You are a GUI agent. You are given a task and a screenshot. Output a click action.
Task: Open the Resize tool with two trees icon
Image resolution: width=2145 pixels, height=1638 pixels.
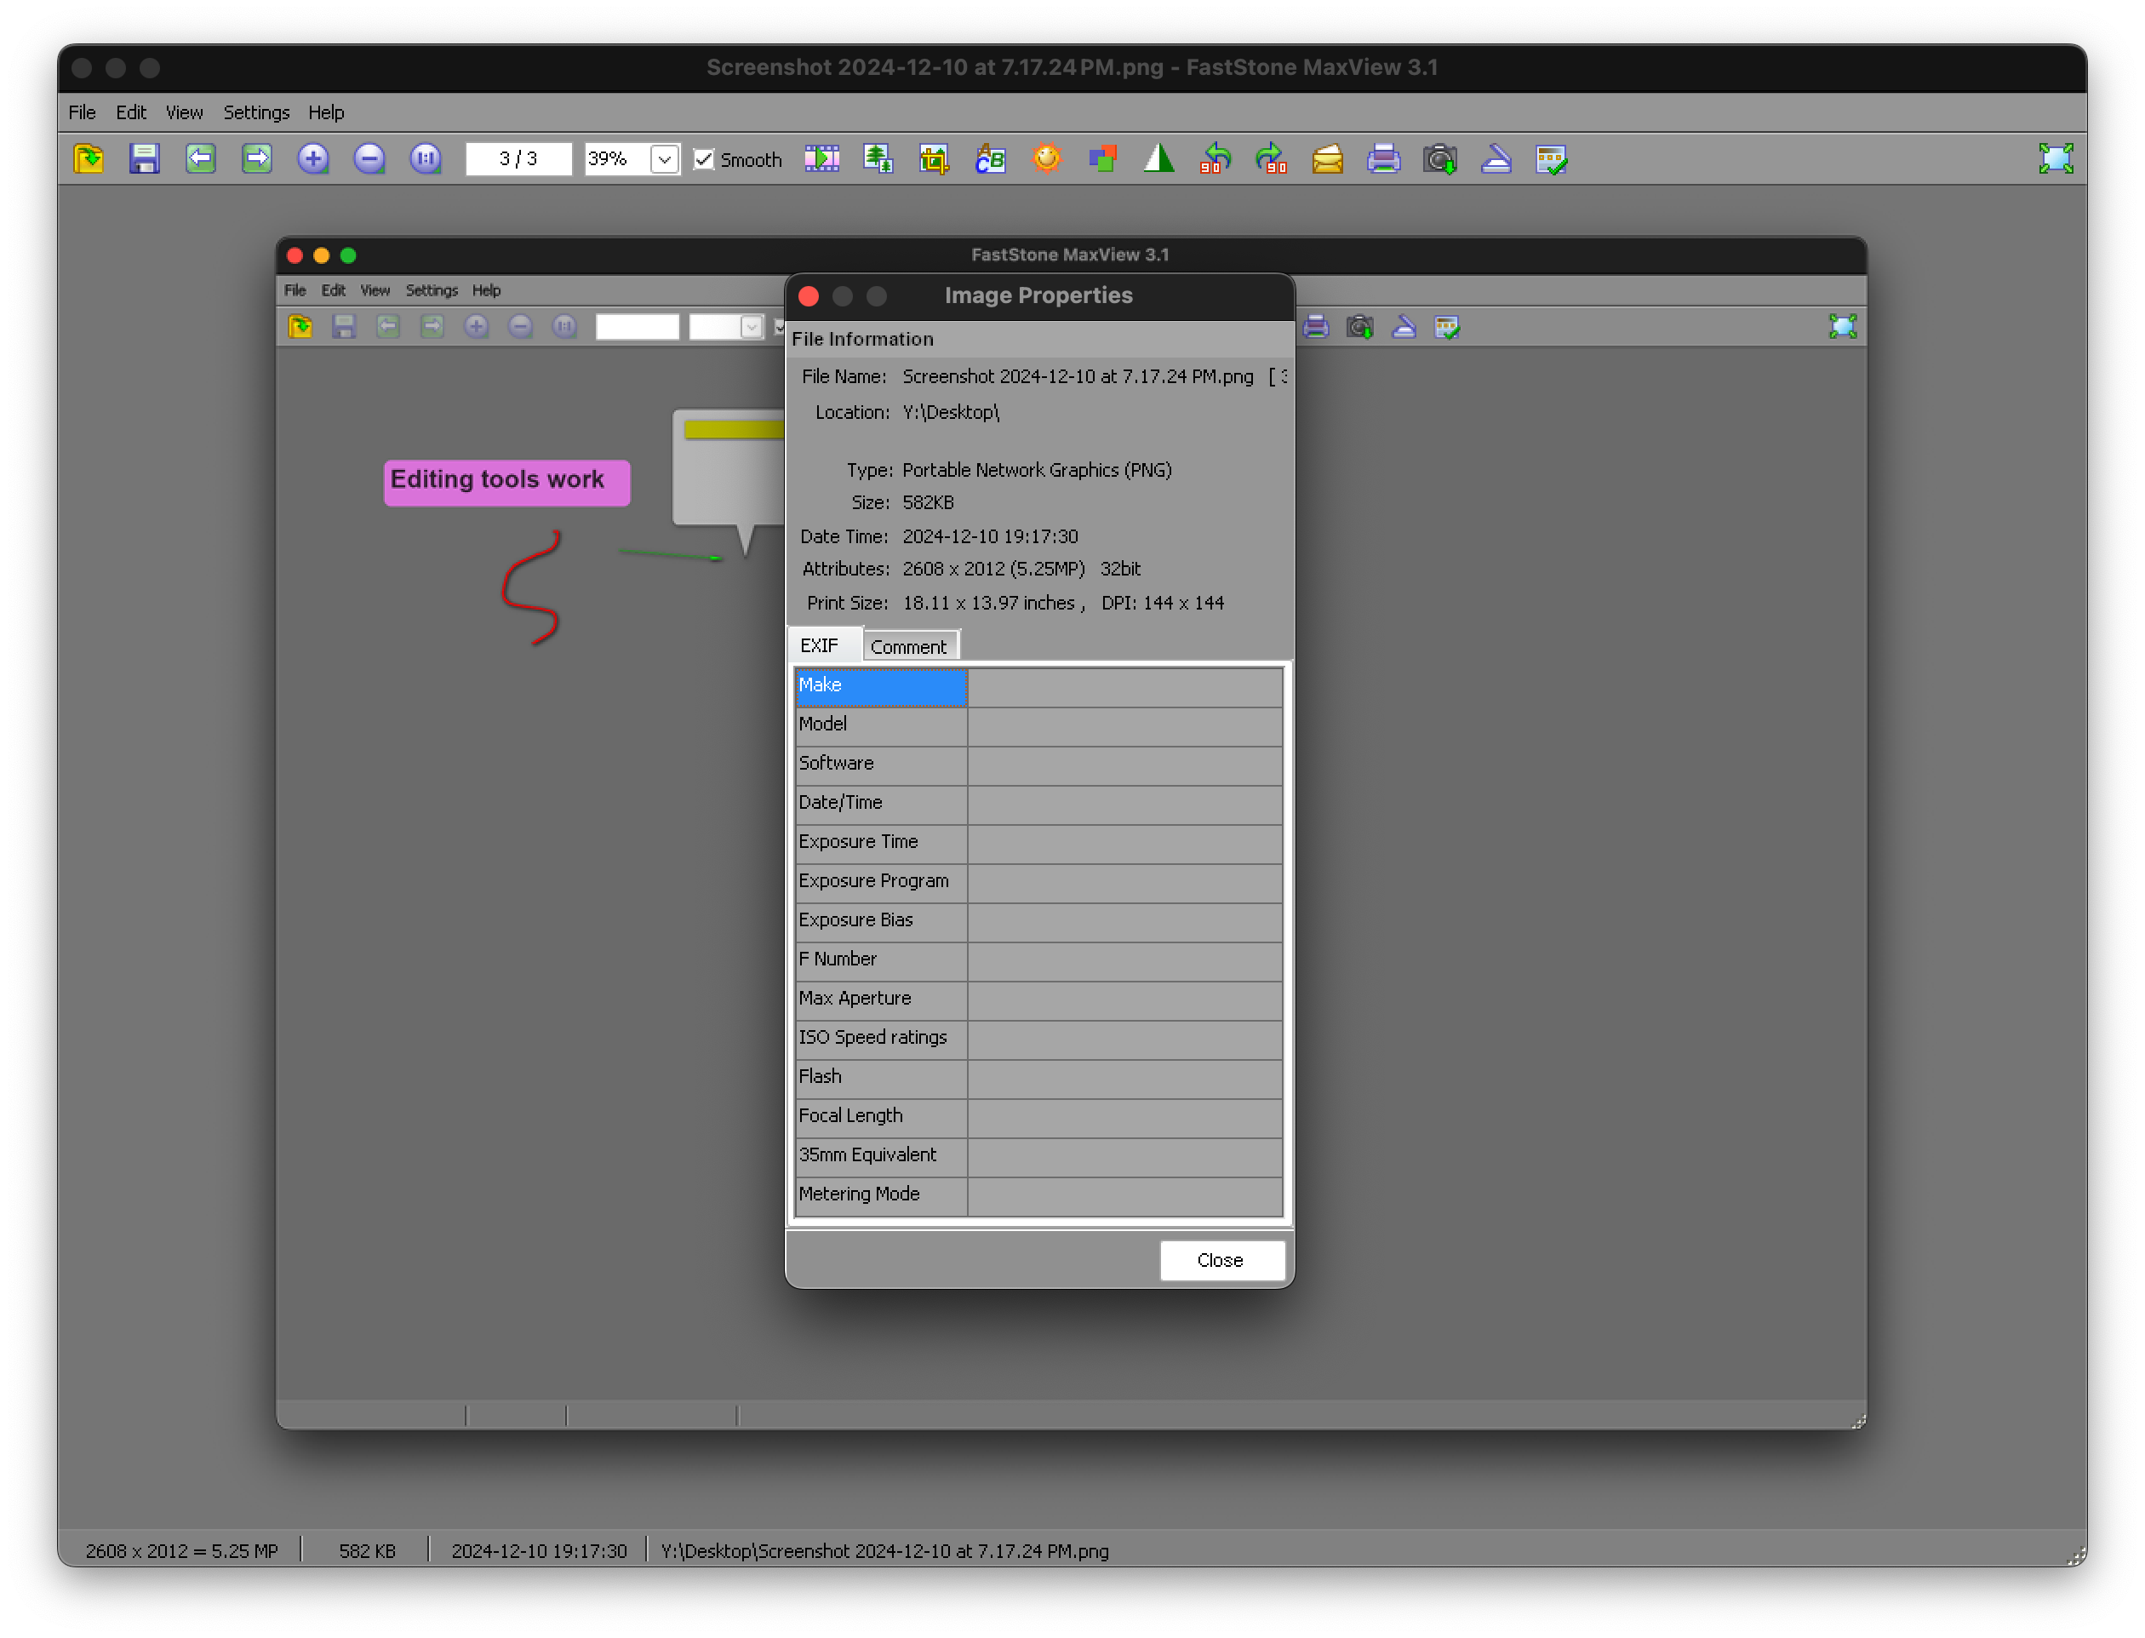click(x=878, y=158)
